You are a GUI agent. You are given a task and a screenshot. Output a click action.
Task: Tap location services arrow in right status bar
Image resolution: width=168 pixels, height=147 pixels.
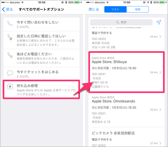(148, 2)
